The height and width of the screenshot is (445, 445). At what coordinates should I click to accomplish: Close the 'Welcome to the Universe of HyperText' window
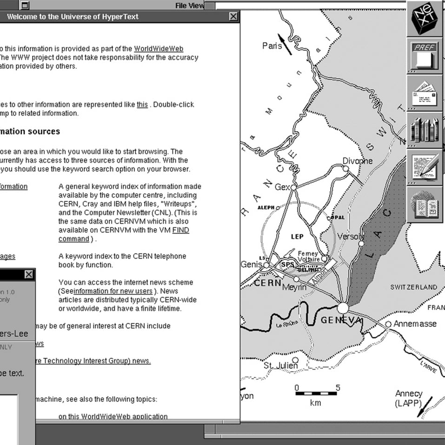click(x=233, y=16)
